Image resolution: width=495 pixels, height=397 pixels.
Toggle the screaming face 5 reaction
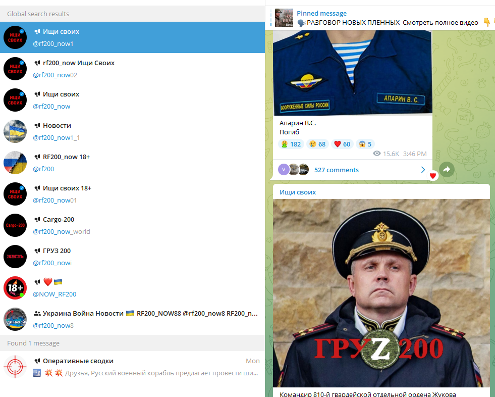[365, 144]
